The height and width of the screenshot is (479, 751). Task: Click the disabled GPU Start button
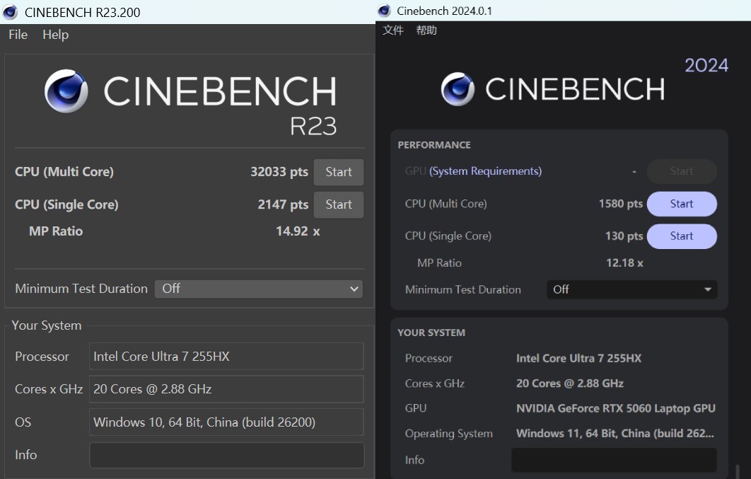click(x=682, y=171)
